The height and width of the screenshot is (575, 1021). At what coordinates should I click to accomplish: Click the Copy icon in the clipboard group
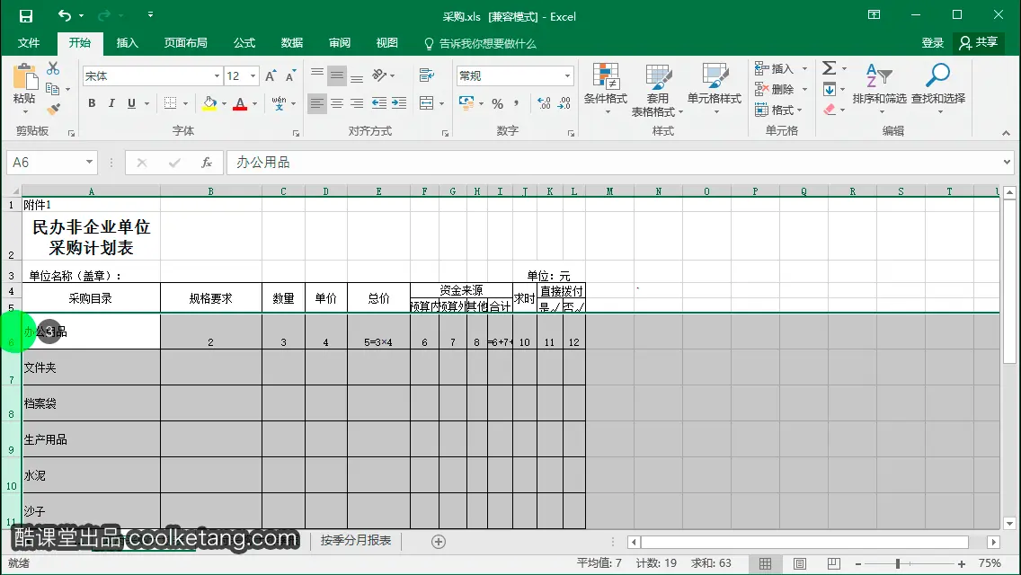[53, 89]
